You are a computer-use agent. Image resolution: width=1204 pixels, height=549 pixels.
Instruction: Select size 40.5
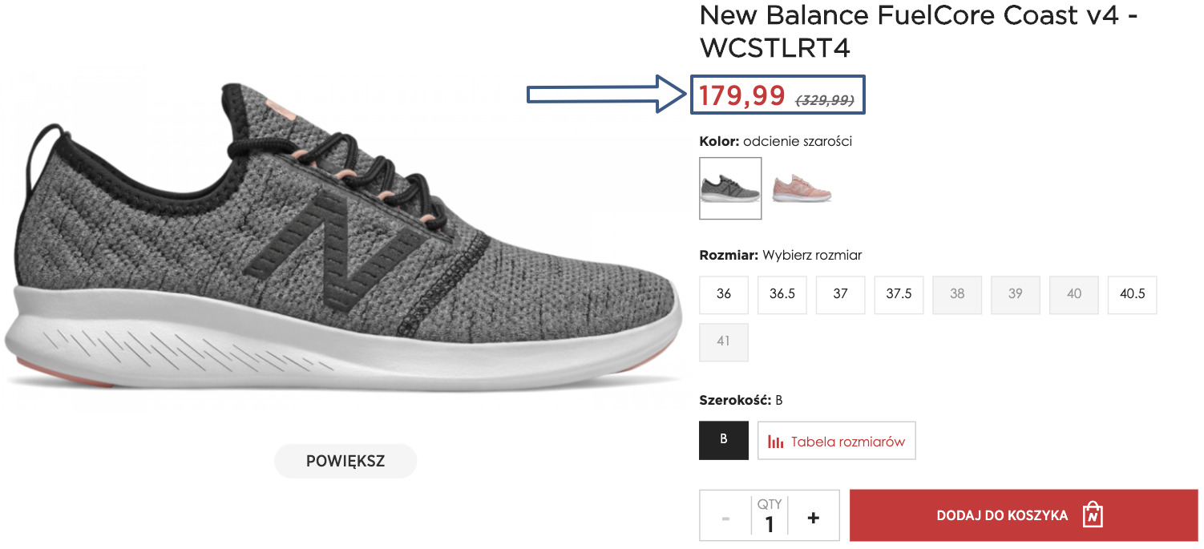1132,294
